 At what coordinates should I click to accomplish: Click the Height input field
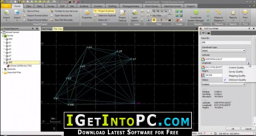click(214, 75)
